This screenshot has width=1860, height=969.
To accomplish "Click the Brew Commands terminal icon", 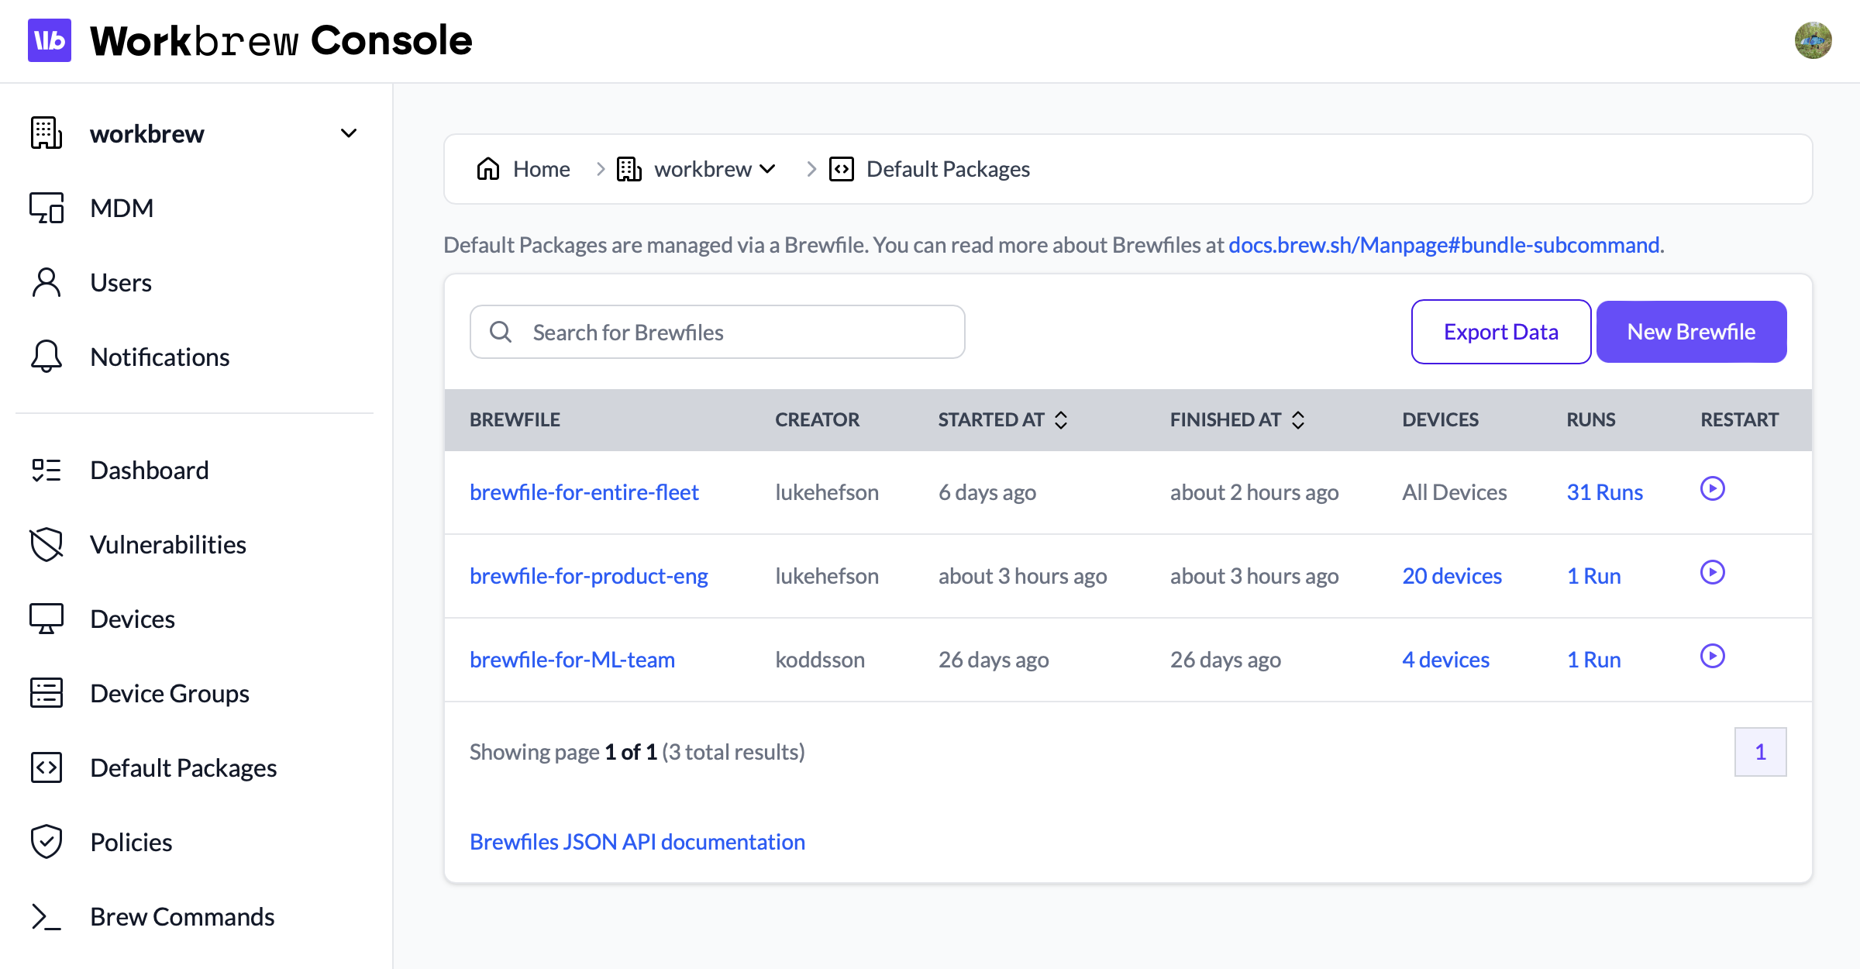I will click(46, 916).
